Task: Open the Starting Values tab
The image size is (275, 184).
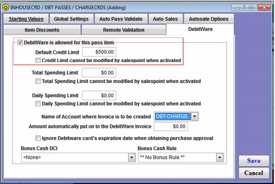Action: click(26, 19)
